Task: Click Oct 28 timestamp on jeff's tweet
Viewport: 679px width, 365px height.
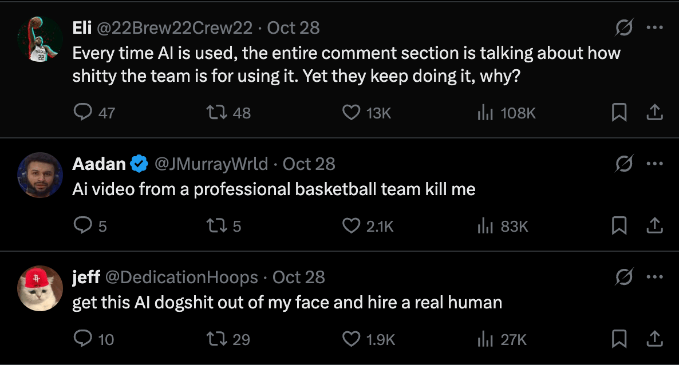Action: tap(299, 277)
